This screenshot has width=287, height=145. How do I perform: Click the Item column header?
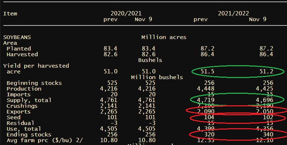coord(10,14)
